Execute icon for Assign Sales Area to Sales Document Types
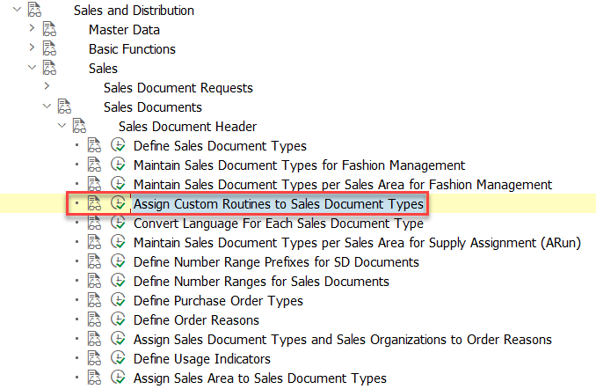The image size is (596, 389). tap(118, 378)
